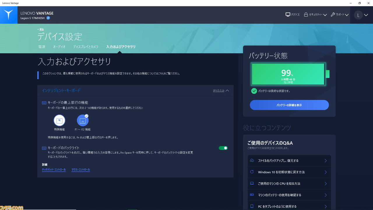373x210 pixels.
Task: Open Windows 10 を初期状態に戻す方法 article
Action: pos(289,172)
